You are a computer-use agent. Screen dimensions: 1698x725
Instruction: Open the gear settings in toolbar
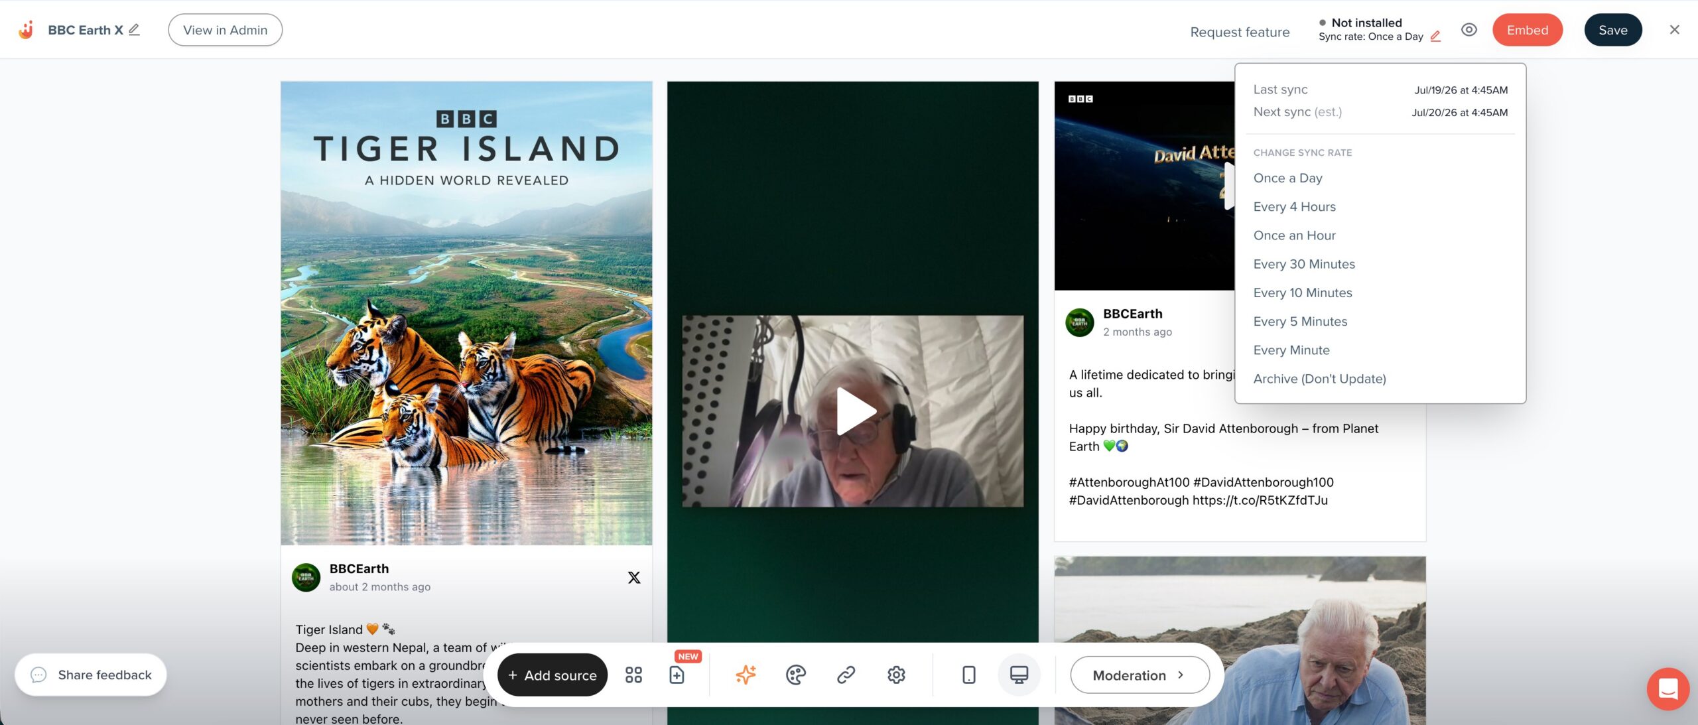tap(896, 675)
